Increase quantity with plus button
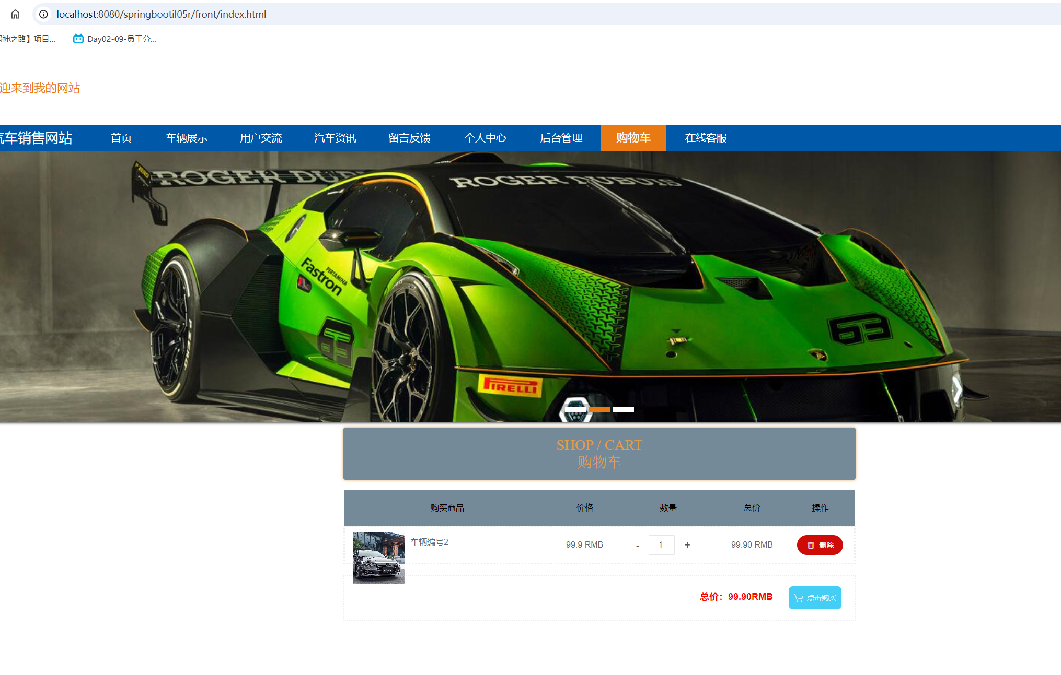 point(687,545)
